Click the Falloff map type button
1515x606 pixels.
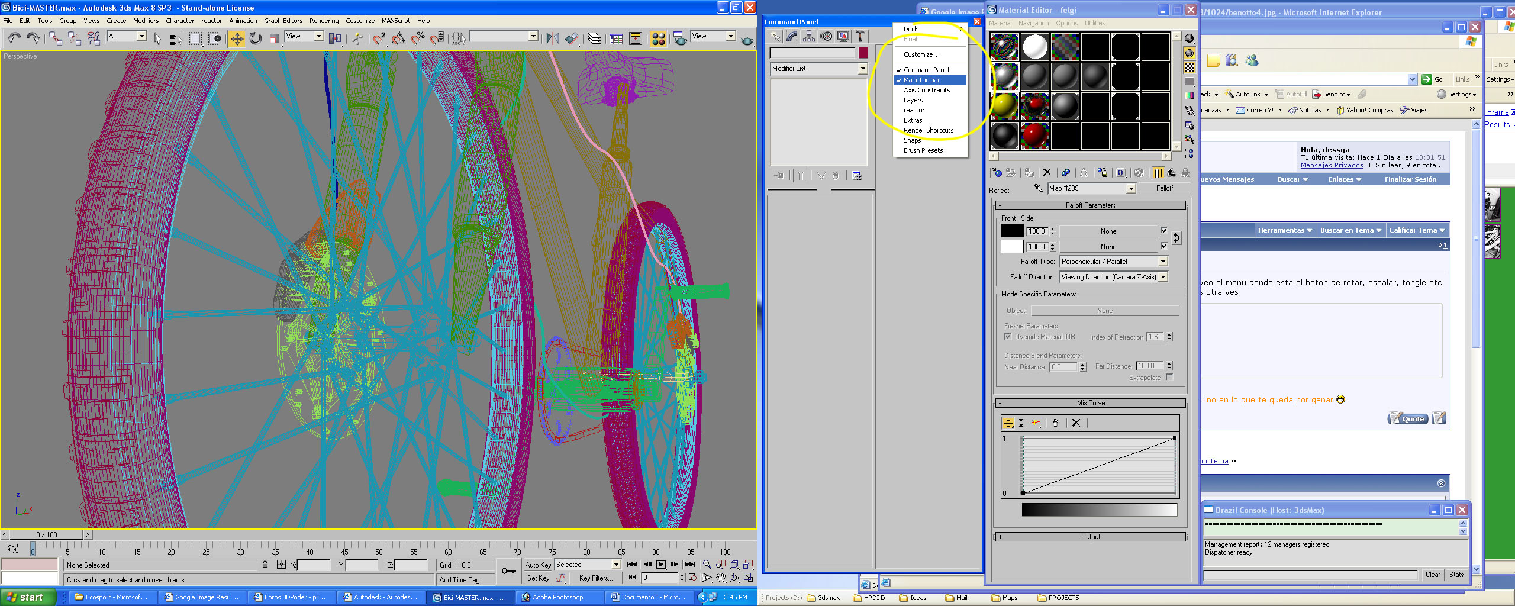1164,188
